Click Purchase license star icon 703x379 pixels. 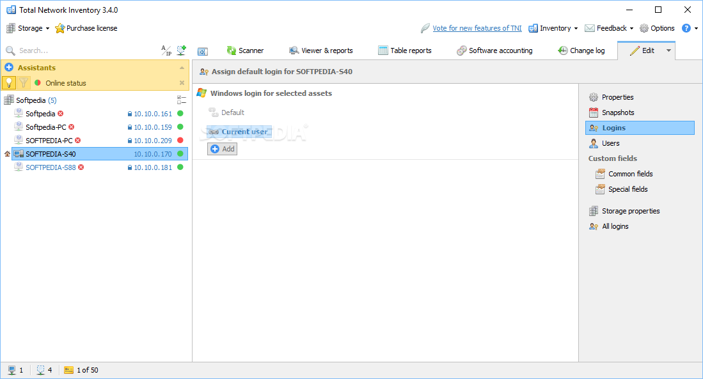tap(59, 28)
